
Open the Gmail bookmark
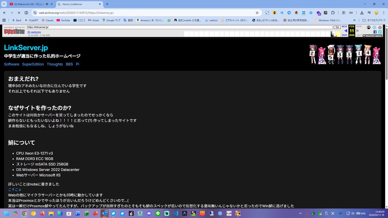93,20
